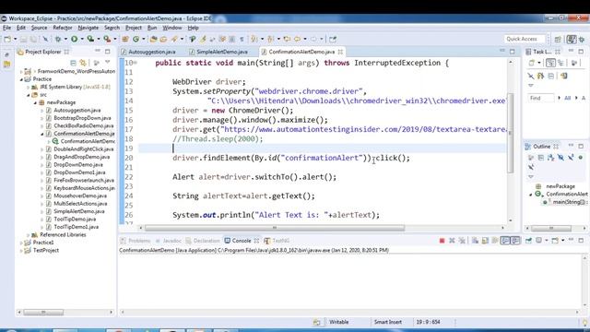This screenshot has width=590, height=332.
Task: Open the File menu
Action: coord(6,28)
